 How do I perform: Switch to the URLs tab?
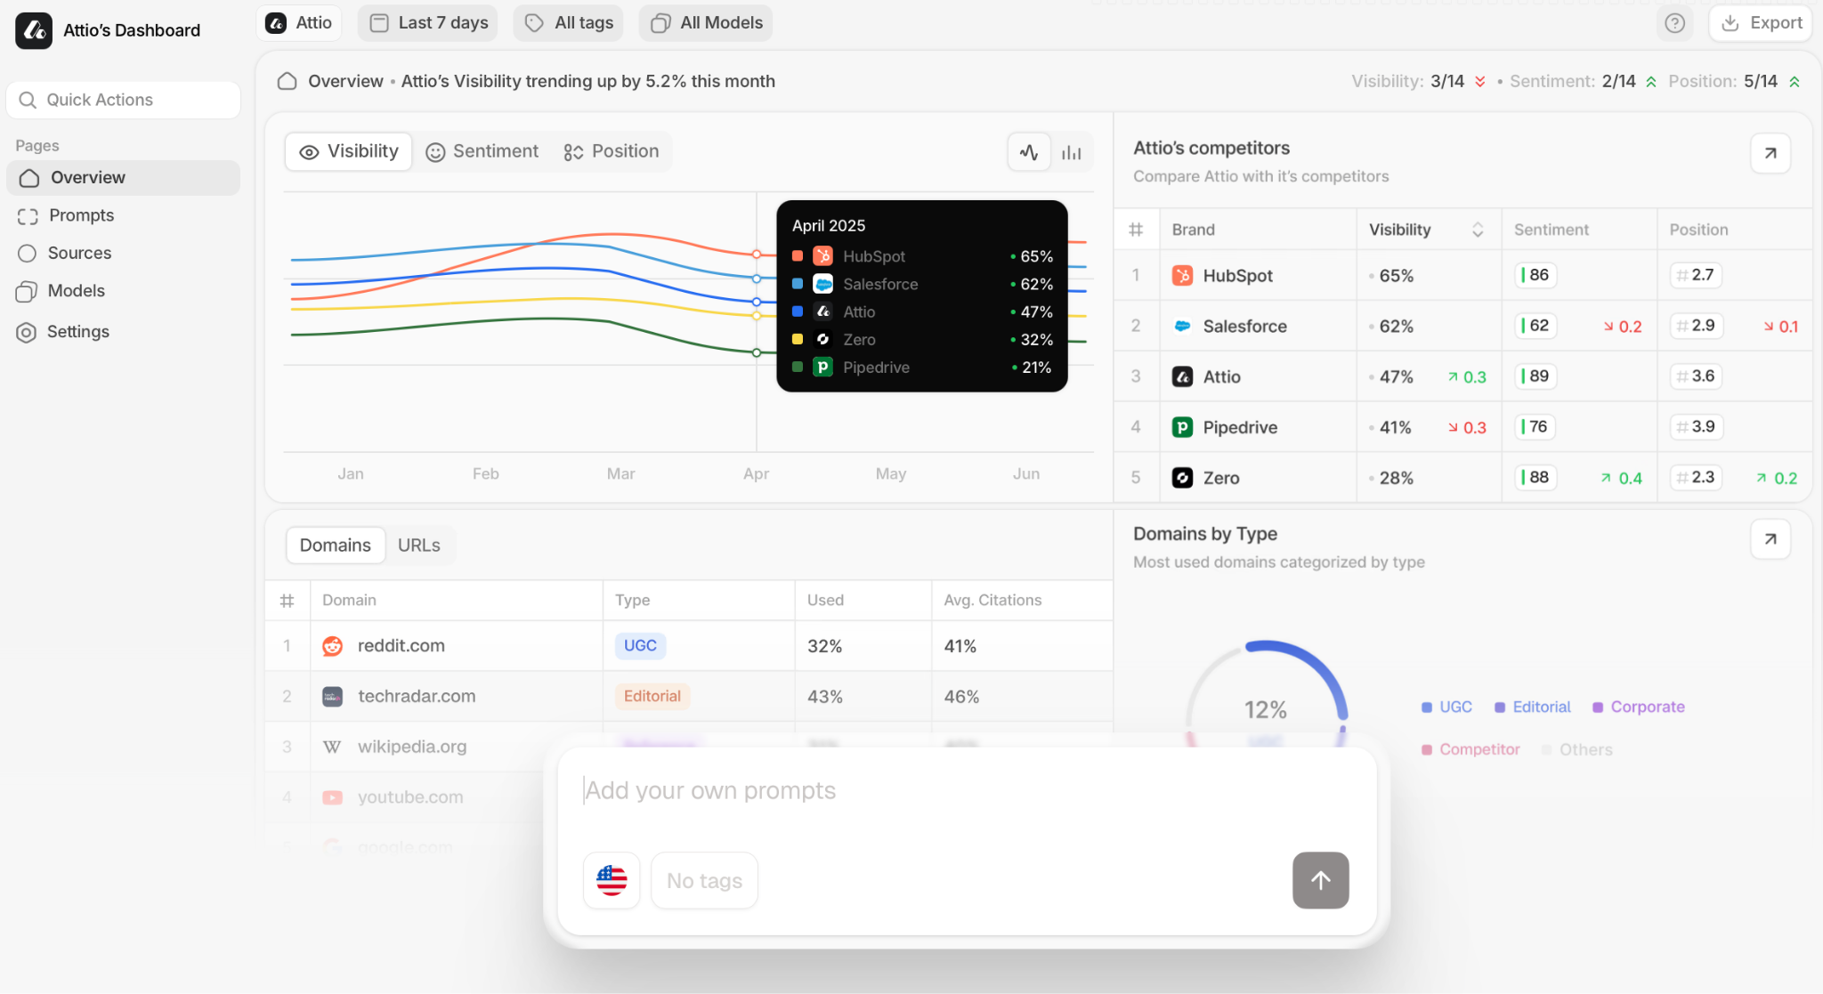point(419,545)
